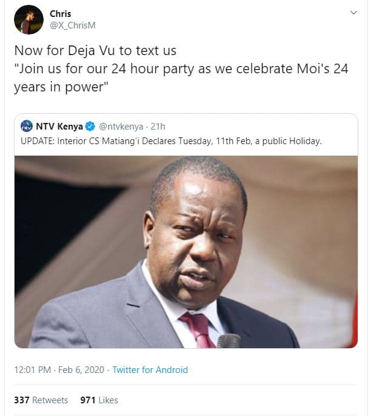Viewport: 371px width, 416px height.
Task: Click the NTV Kenya logo icon
Action: coord(27,126)
